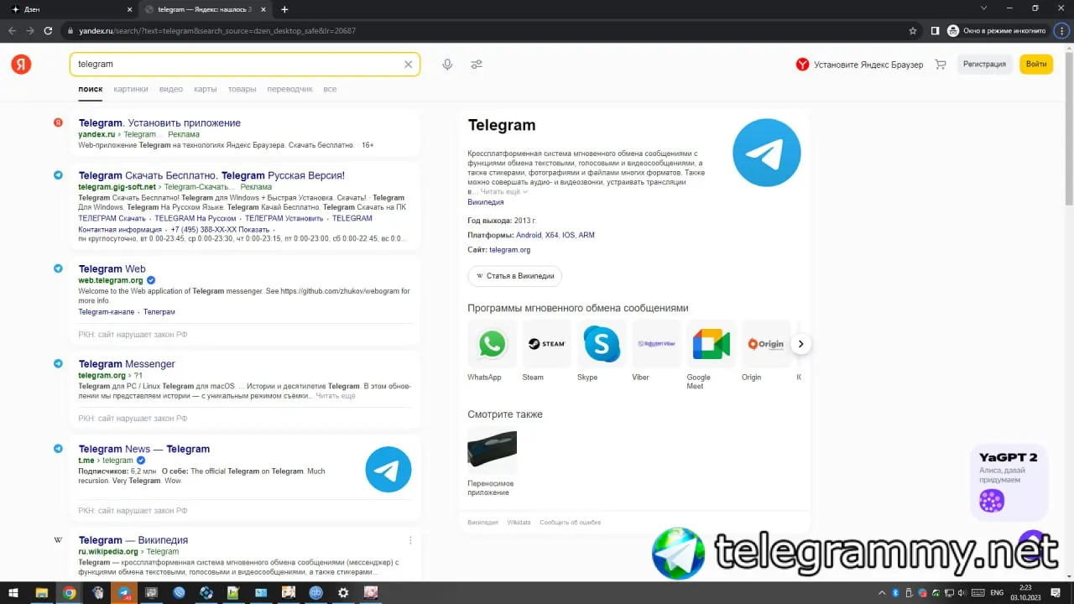Switch to the карты search tab
The image size is (1074, 604).
(x=206, y=89)
